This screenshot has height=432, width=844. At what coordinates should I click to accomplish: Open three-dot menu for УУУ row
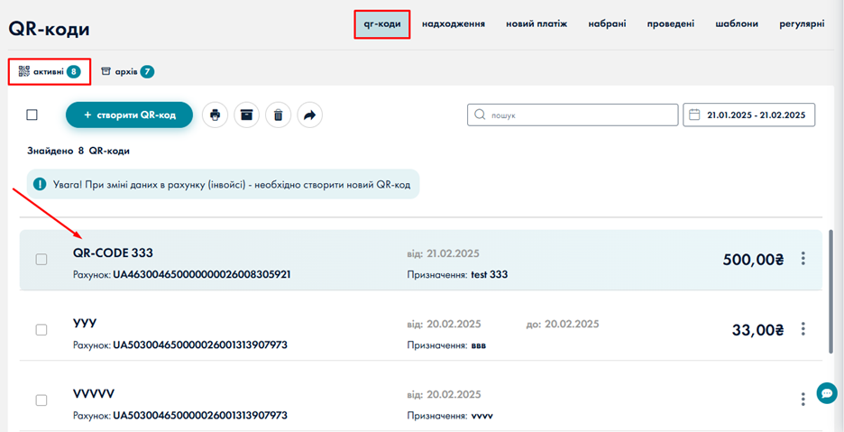pos(803,328)
